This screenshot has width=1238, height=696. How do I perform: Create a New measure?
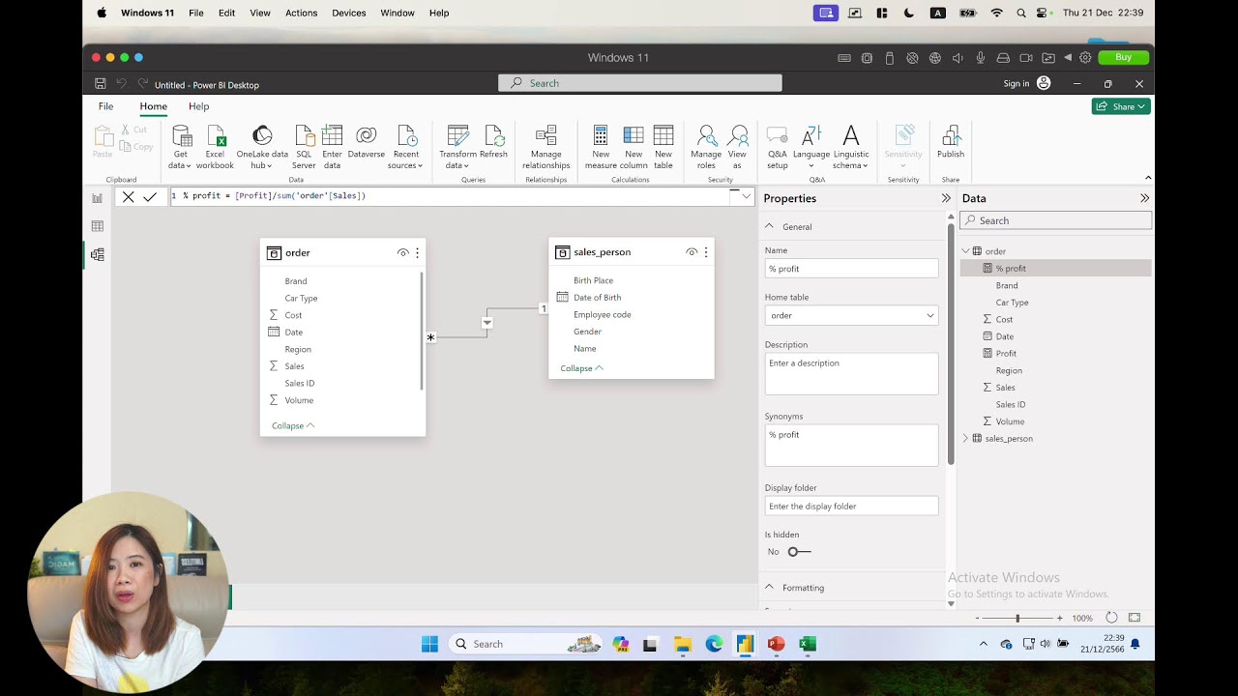tap(601, 147)
